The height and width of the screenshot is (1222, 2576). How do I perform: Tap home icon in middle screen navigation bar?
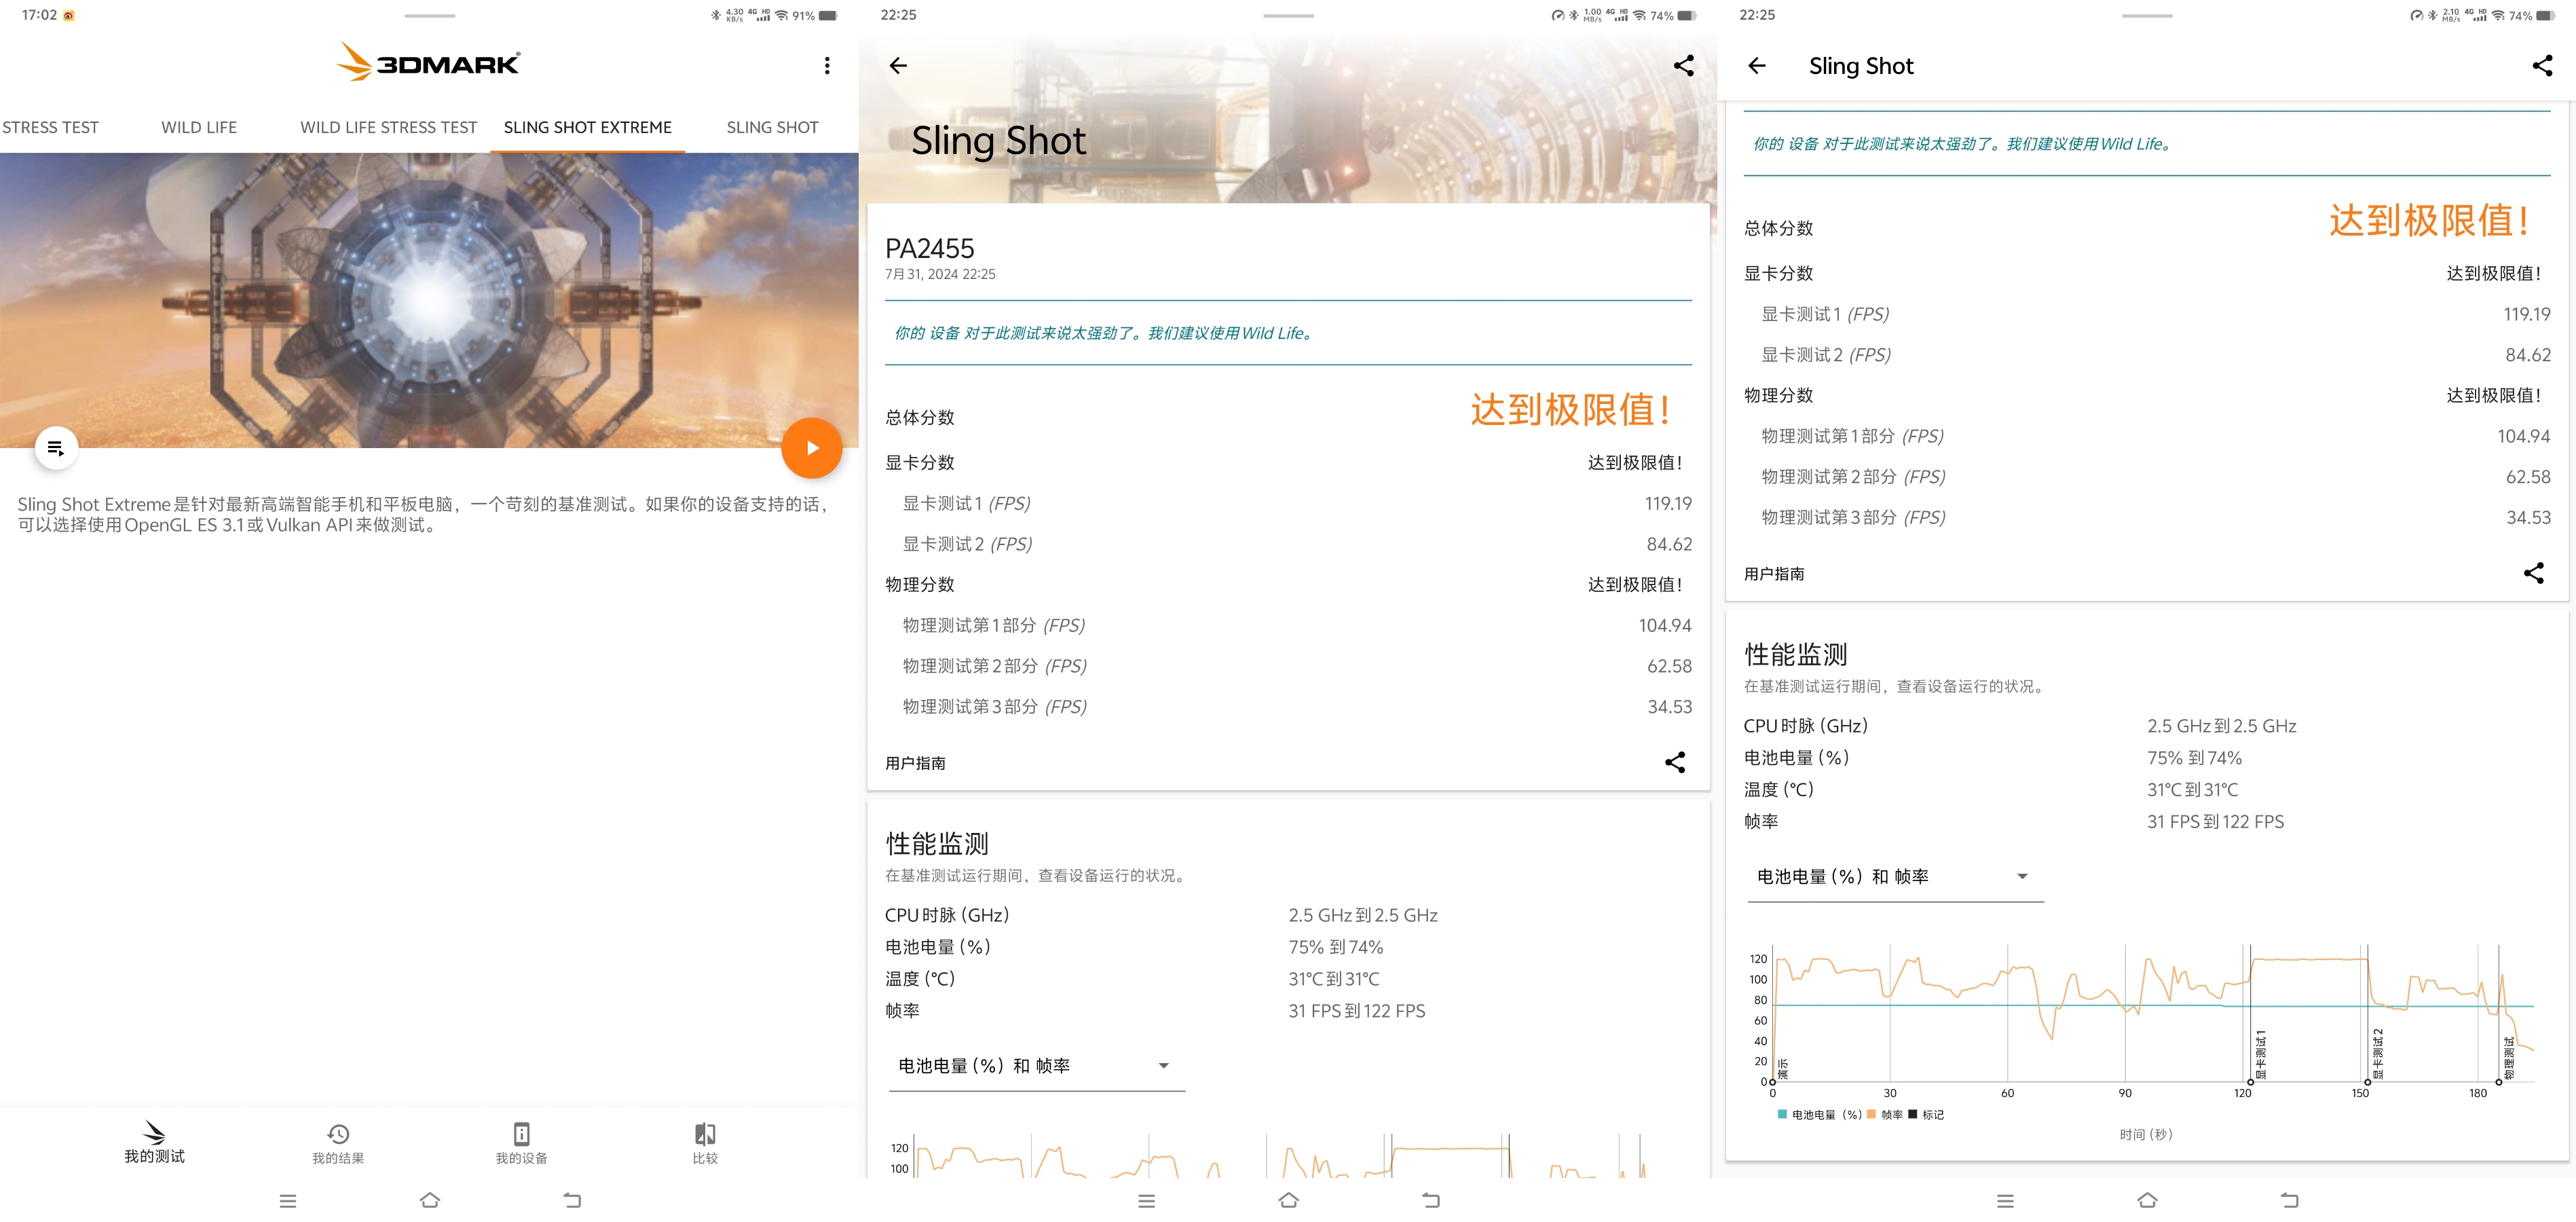coord(1289,1200)
